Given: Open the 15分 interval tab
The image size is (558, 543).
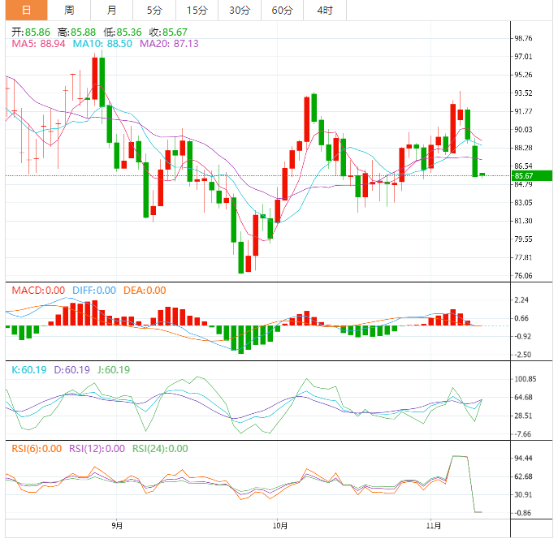Looking at the screenshot, I should pos(197,11).
